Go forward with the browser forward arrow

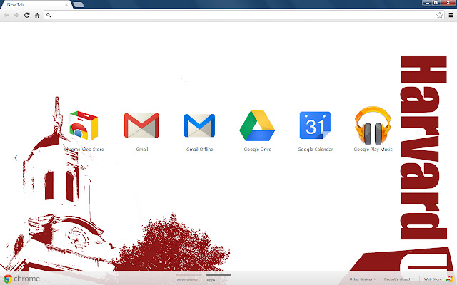pos(16,15)
